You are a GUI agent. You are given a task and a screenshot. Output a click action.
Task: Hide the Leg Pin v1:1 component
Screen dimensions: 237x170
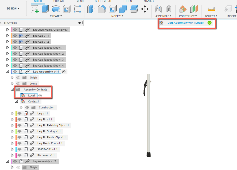click(19, 119)
